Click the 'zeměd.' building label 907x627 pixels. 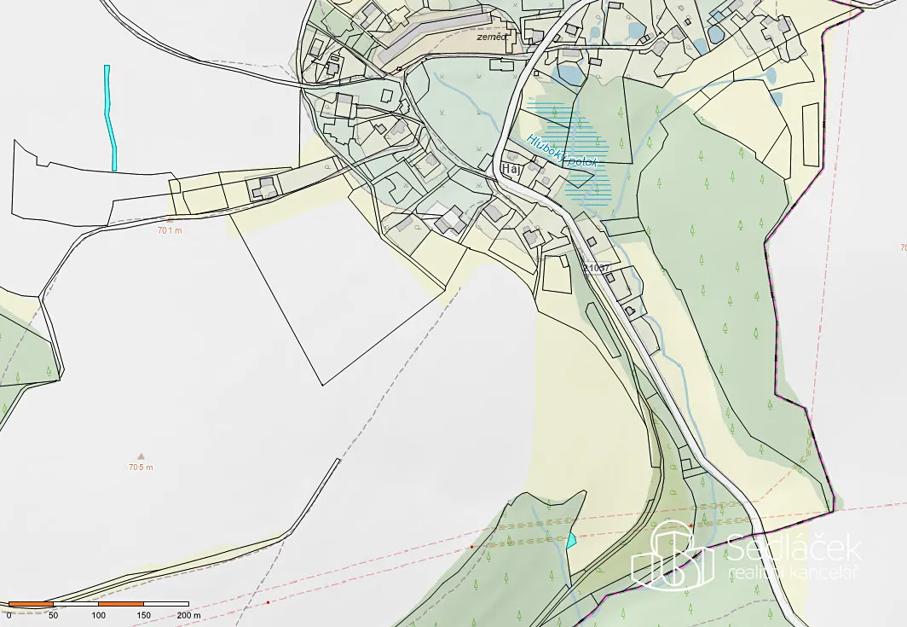pos(492,37)
